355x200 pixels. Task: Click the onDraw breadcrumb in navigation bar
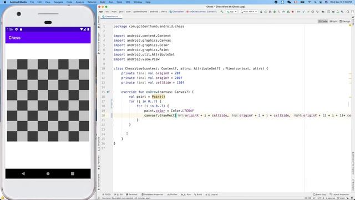click(x=201, y=12)
